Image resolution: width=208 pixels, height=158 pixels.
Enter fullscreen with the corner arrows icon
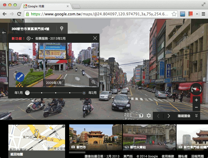(x=203, y=5)
